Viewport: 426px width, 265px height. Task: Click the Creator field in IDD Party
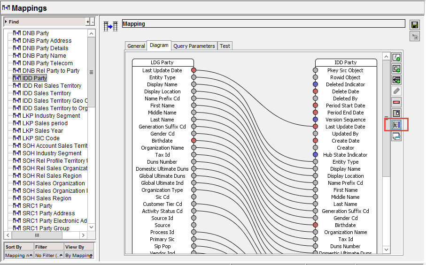pyautogui.click(x=345, y=148)
